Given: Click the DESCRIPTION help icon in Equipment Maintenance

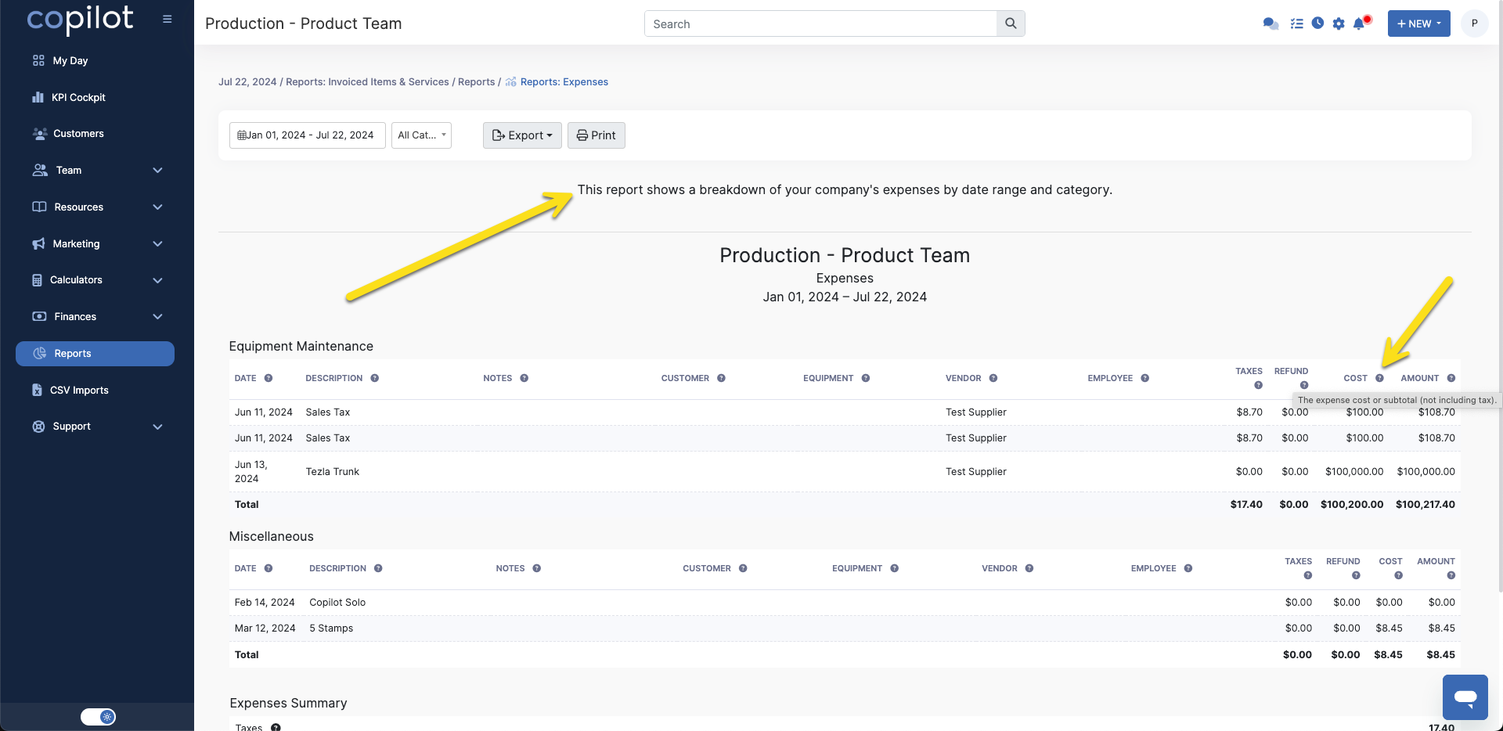Looking at the screenshot, I should pyautogui.click(x=375, y=378).
